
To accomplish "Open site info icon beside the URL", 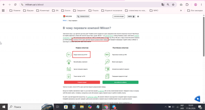I will pyautogui.click(x=22, y=5).
